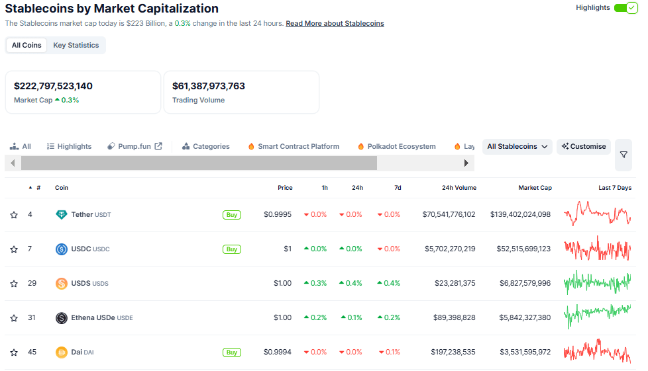
Task: Toggle the Highlights switch off
Action: (625, 8)
